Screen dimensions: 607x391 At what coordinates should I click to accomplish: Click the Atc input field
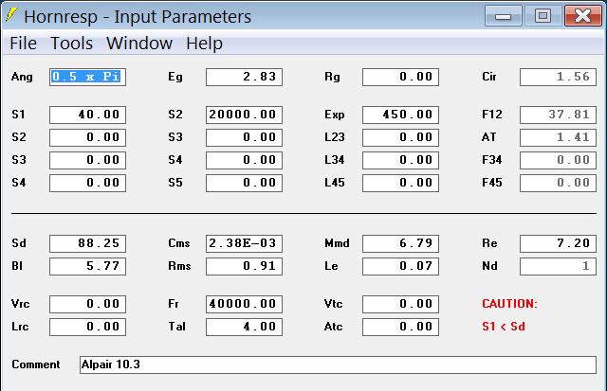click(400, 327)
